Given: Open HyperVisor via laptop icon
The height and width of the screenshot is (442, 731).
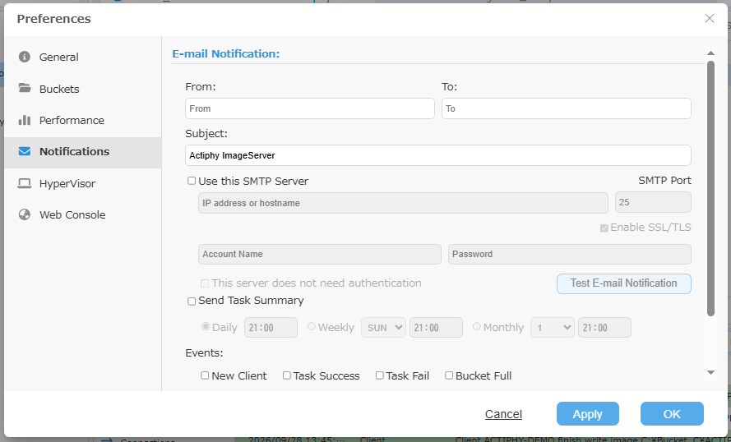Looking at the screenshot, I should (x=24, y=183).
